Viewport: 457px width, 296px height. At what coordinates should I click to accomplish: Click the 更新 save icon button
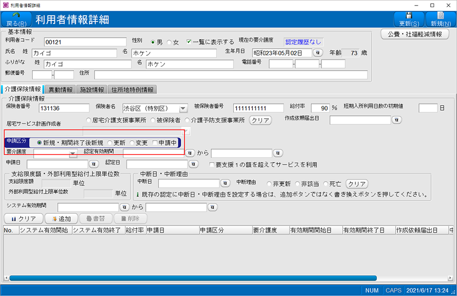point(409,16)
